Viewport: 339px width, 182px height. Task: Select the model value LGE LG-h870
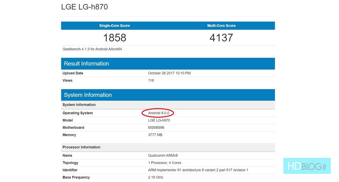click(x=159, y=120)
